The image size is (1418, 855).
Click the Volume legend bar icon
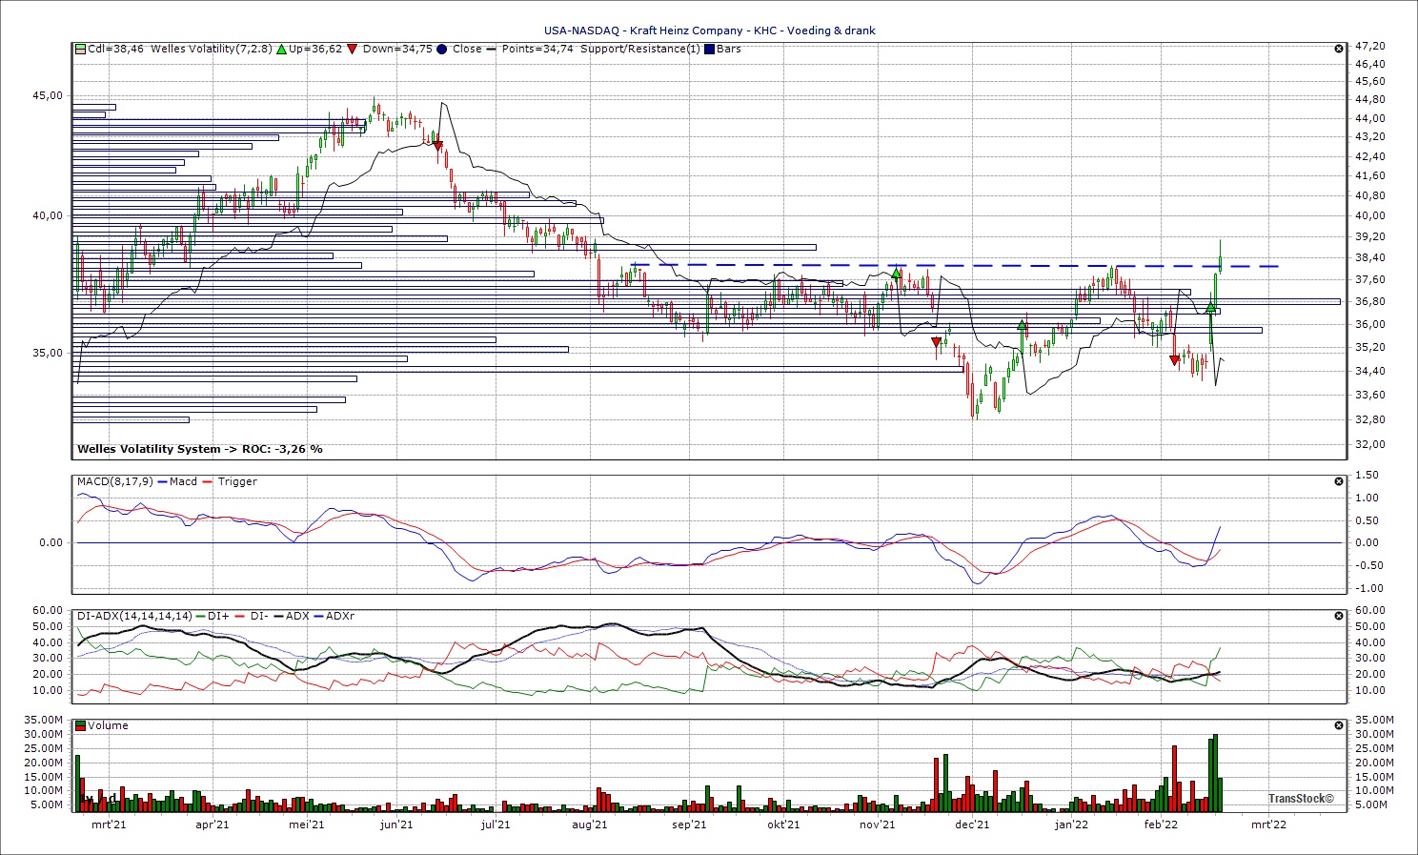(81, 725)
